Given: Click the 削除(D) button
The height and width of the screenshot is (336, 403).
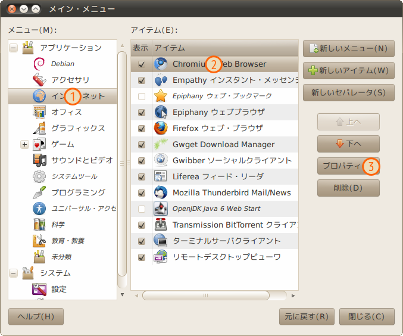Looking at the screenshot, I should [348, 188].
